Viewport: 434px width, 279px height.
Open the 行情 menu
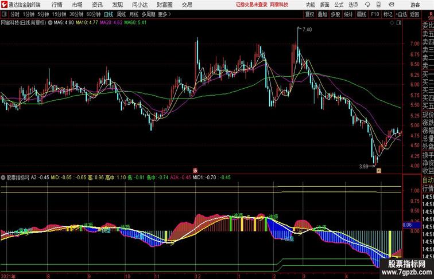click(x=57, y=5)
